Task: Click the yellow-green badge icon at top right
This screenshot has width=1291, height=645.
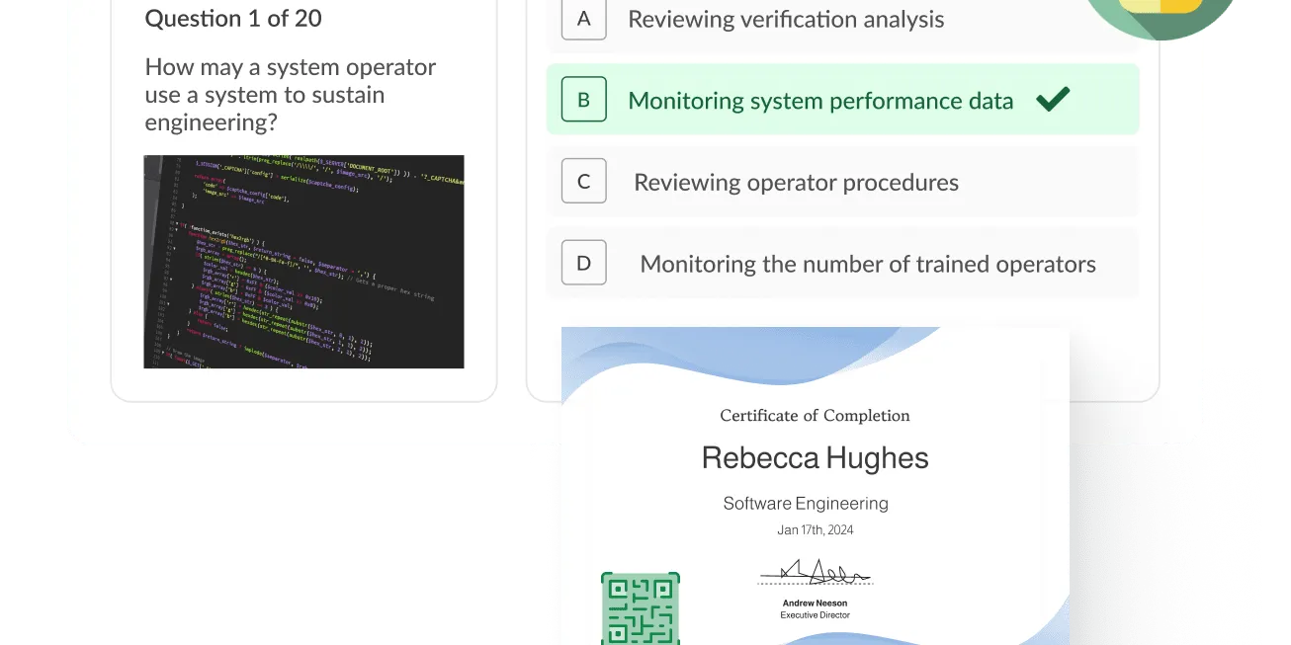Action: pyautogui.click(x=1162, y=12)
